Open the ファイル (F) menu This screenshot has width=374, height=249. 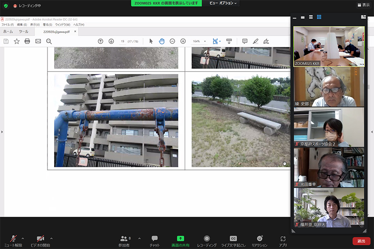(8, 25)
